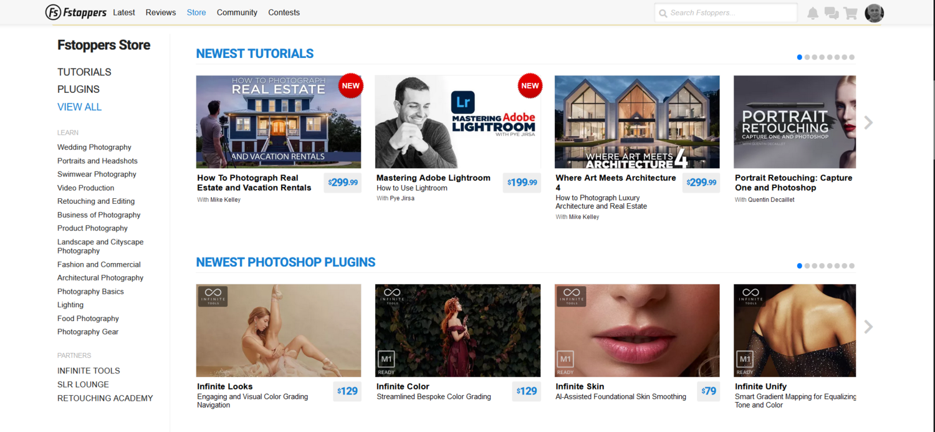Select TUTORIALS in the store sidebar
Viewport: 935px width, 432px height.
(84, 72)
